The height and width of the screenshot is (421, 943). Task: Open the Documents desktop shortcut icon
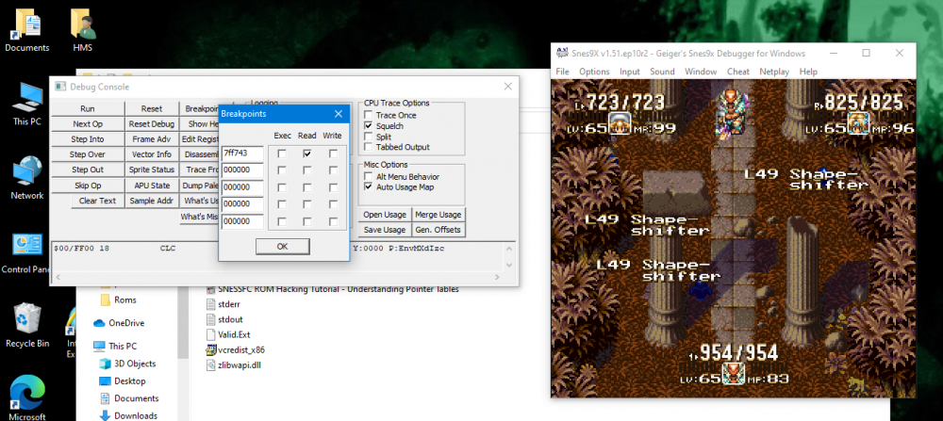coord(26,24)
